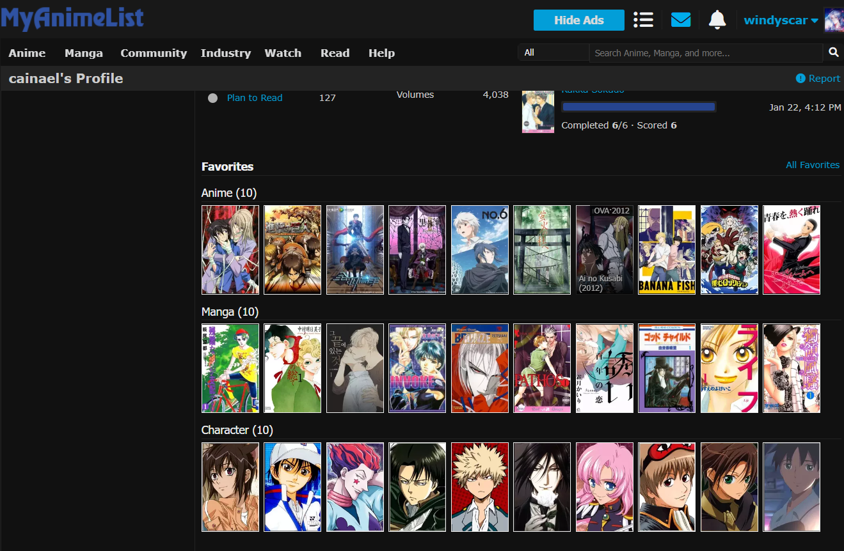
Task: Open the Ai no Kusabi (2012) cover
Action: (x=605, y=249)
